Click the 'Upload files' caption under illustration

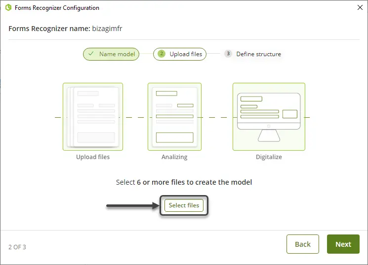[93, 157]
